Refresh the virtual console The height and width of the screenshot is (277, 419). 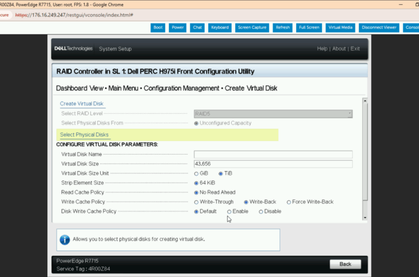tap(282, 27)
